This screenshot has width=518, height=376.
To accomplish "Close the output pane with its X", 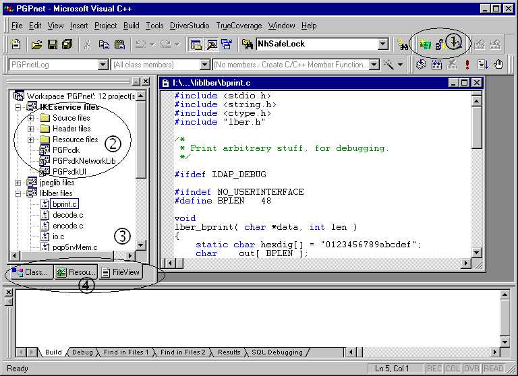I will pyautogui.click(x=9, y=292).
